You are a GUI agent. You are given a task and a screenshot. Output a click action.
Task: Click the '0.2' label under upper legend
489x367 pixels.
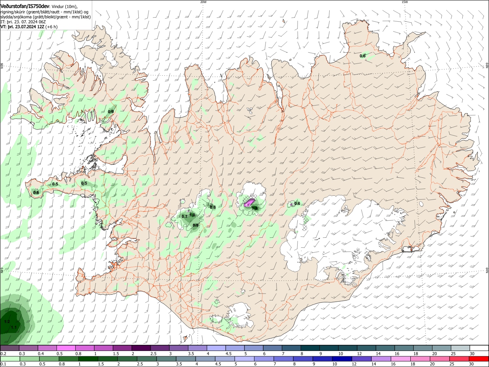click(x=3, y=354)
